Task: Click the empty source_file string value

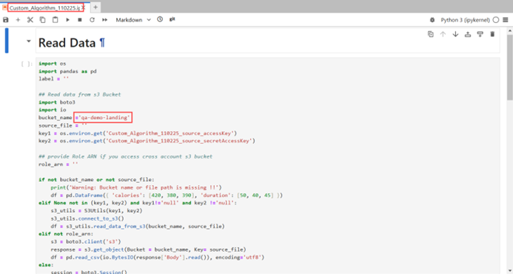Action: pos(84,125)
